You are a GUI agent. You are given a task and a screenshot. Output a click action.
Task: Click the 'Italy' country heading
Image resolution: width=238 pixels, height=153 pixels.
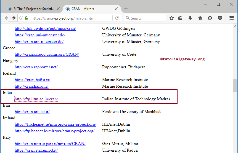click(7, 137)
